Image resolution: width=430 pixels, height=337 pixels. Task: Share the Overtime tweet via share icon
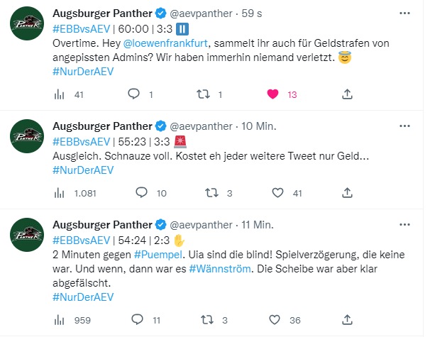(347, 94)
